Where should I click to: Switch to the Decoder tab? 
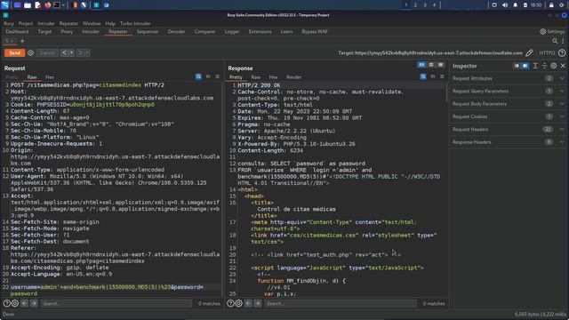point(176,32)
